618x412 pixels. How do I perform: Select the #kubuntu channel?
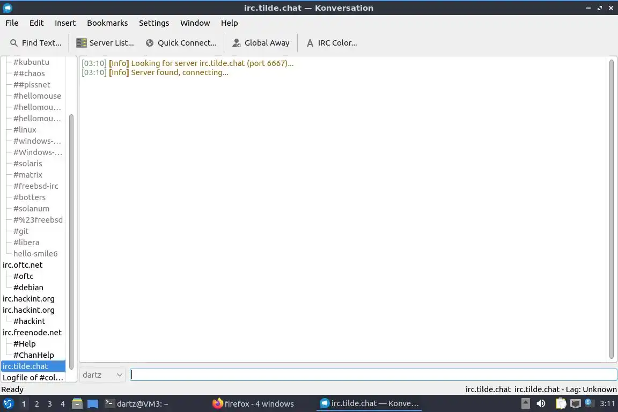point(31,62)
